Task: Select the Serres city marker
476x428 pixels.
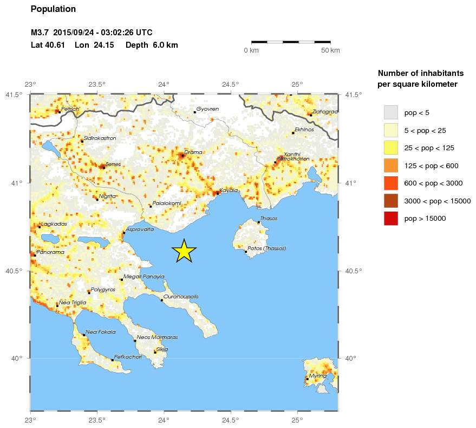Action: coord(104,168)
